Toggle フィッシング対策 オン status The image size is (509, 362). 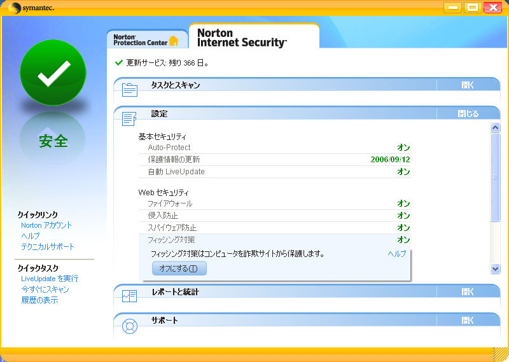tap(403, 240)
